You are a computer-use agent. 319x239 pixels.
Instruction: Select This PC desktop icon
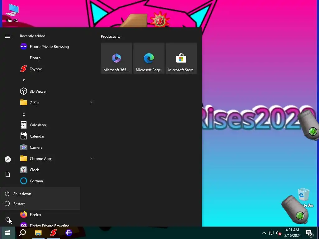pos(12,13)
